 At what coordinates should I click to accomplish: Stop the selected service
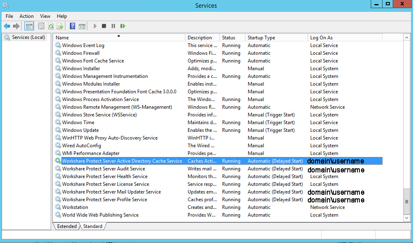[104, 26]
